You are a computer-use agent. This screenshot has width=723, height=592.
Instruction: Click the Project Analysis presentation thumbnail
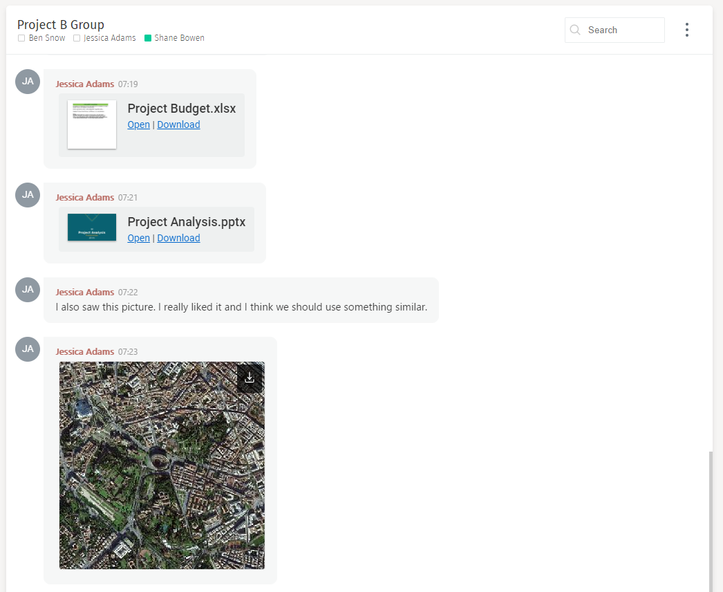coord(92,228)
